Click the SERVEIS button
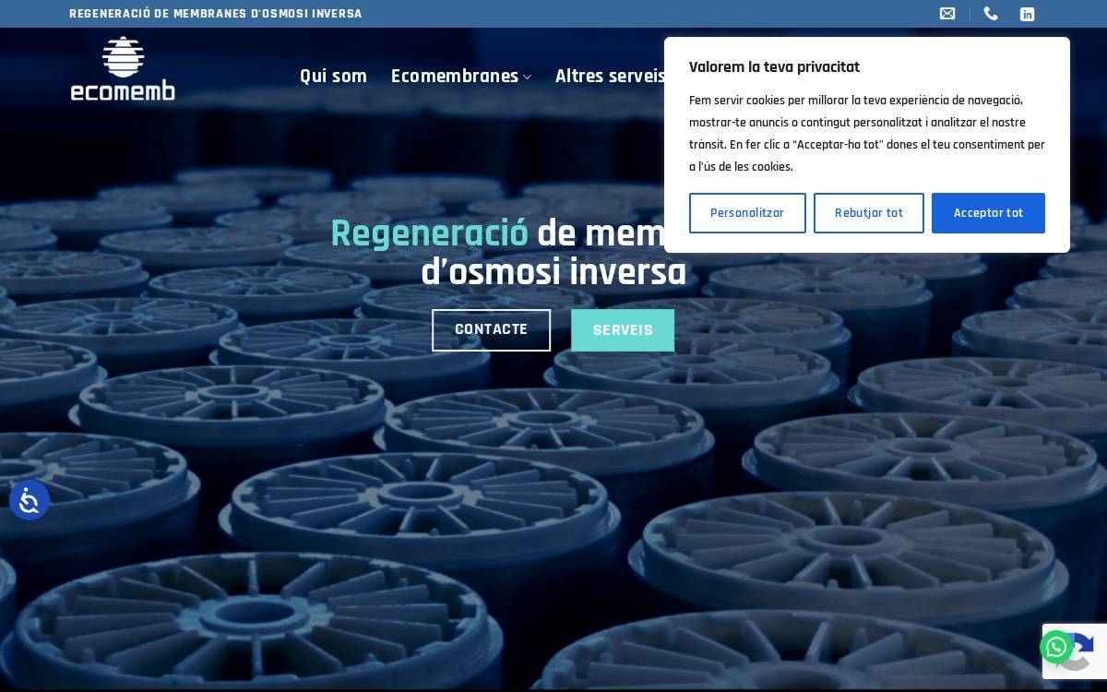 tap(623, 330)
